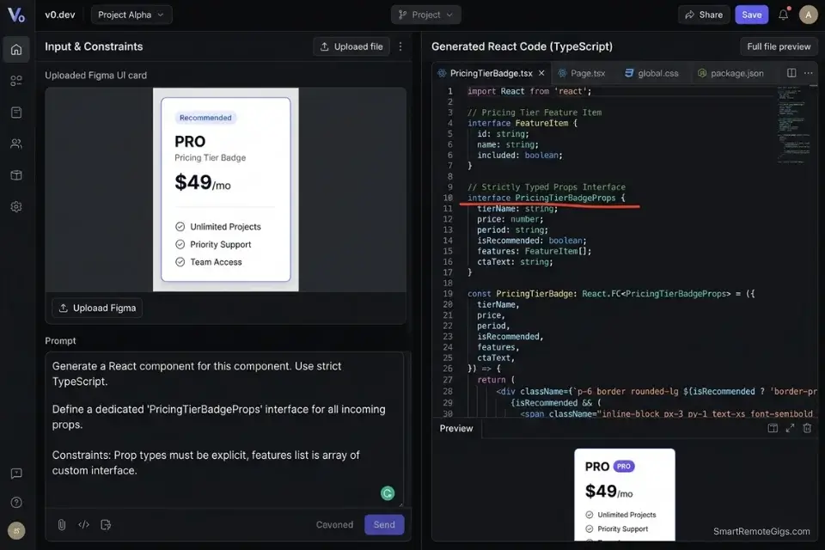Click the 'Input & Constraints' heading
Image resolution: width=825 pixels, height=550 pixels.
(x=94, y=46)
